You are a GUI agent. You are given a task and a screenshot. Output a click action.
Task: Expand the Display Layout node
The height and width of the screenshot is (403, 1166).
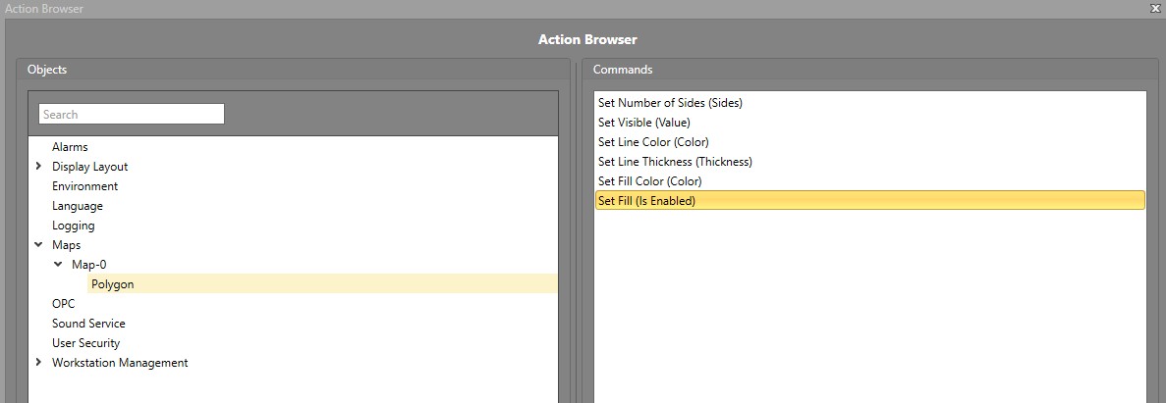pos(38,167)
